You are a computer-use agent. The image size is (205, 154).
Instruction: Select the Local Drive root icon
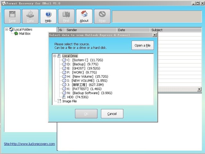coord(59,56)
